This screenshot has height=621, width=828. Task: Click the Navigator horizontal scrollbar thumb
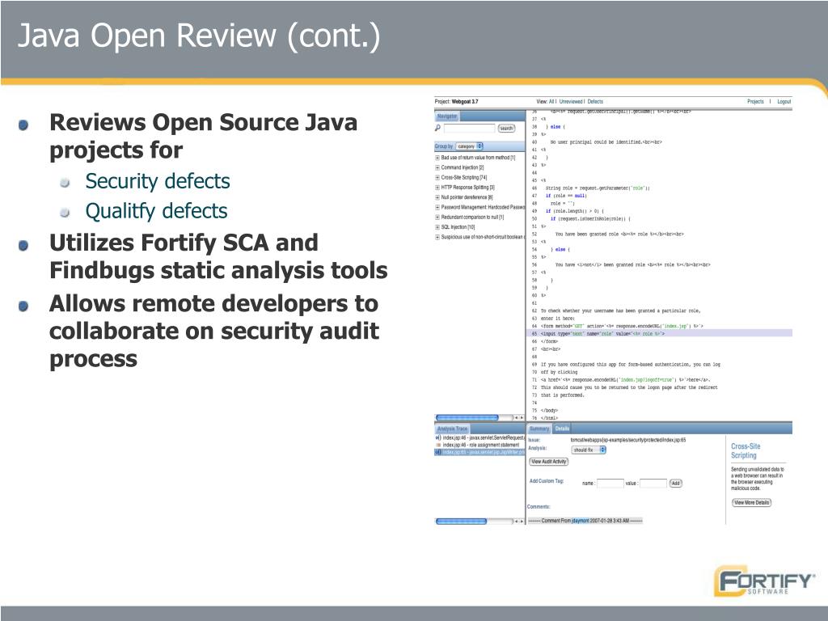[x=467, y=418]
